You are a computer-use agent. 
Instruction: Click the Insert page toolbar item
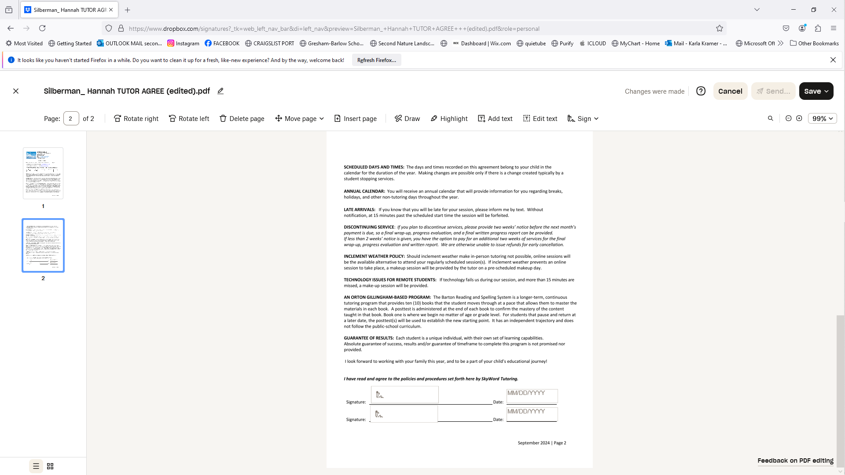pos(356,119)
